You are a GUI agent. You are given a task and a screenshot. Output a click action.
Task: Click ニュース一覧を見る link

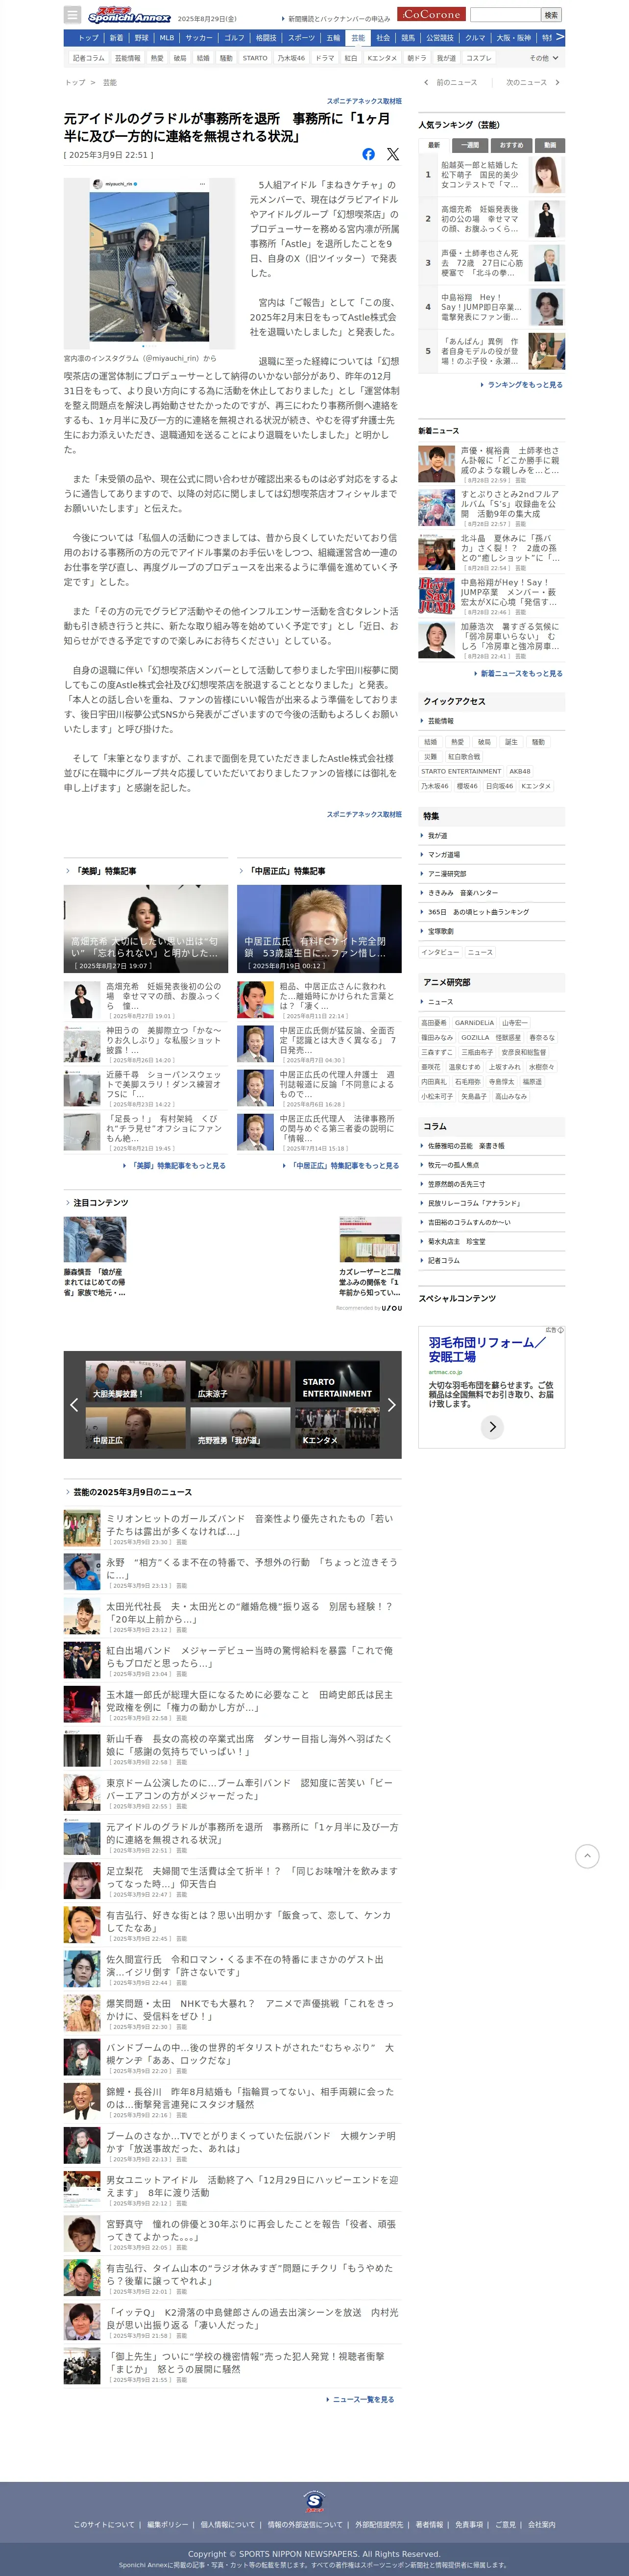click(361, 2400)
